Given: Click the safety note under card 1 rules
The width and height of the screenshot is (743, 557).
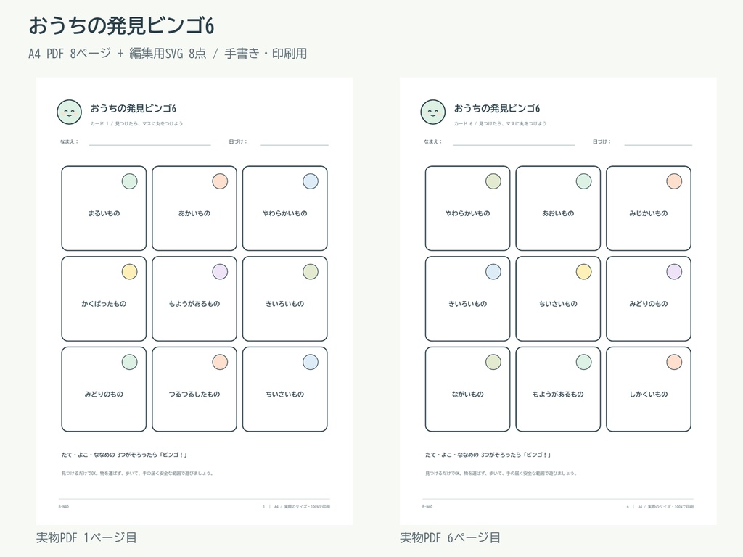Looking at the screenshot, I should pyautogui.click(x=137, y=473).
